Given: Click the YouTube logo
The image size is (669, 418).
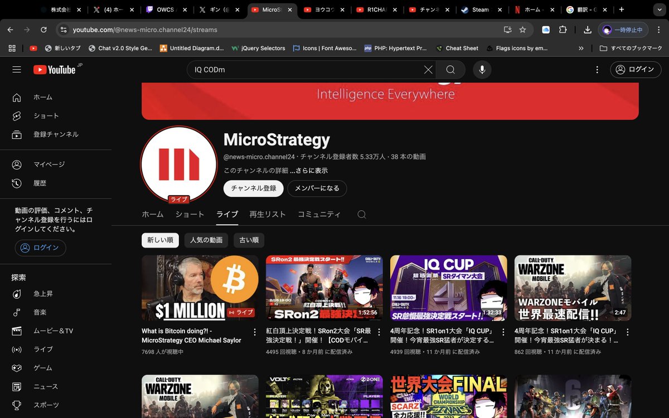Looking at the screenshot, I should (x=55, y=70).
